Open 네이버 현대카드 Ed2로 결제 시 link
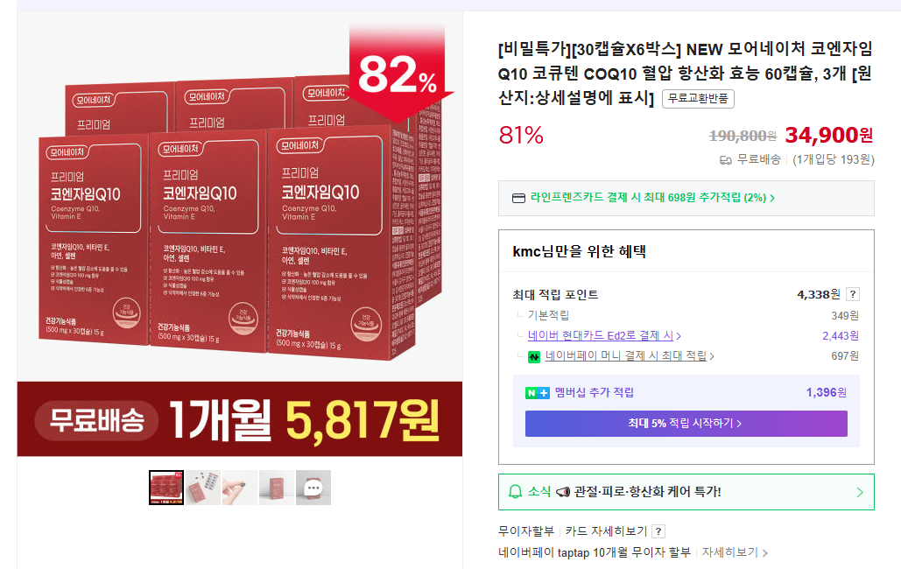The image size is (901, 569). tap(604, 335)
